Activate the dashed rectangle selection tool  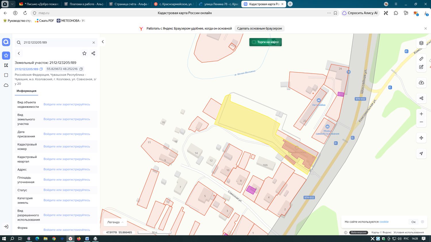6,75
